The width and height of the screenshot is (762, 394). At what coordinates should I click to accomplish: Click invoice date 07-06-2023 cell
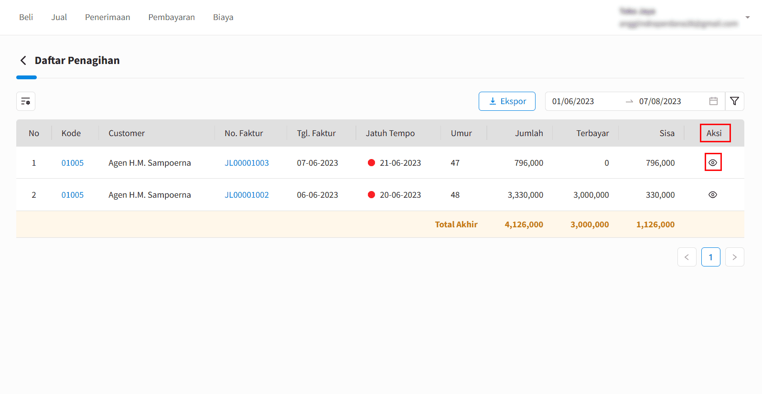[x=317, y=163]
